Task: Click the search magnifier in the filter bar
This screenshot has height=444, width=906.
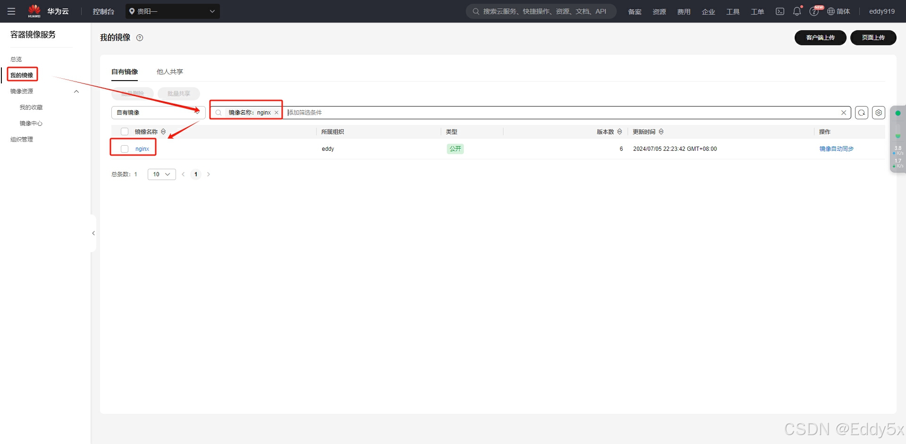Action: coord(218,113)
